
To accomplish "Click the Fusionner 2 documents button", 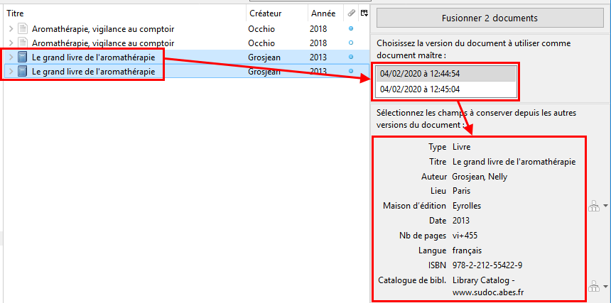I will coord(490,18).
